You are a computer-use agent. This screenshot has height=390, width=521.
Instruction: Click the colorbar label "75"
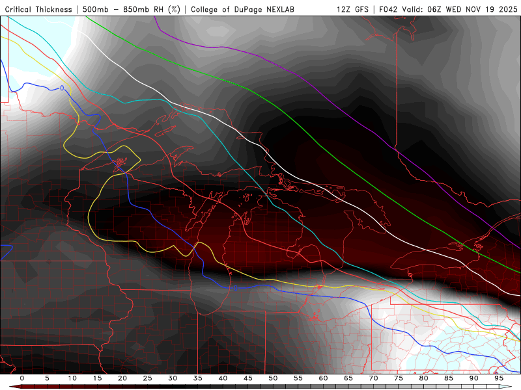398,378
